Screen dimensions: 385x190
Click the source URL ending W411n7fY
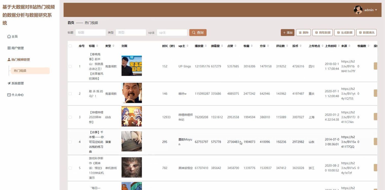point(348,66)
